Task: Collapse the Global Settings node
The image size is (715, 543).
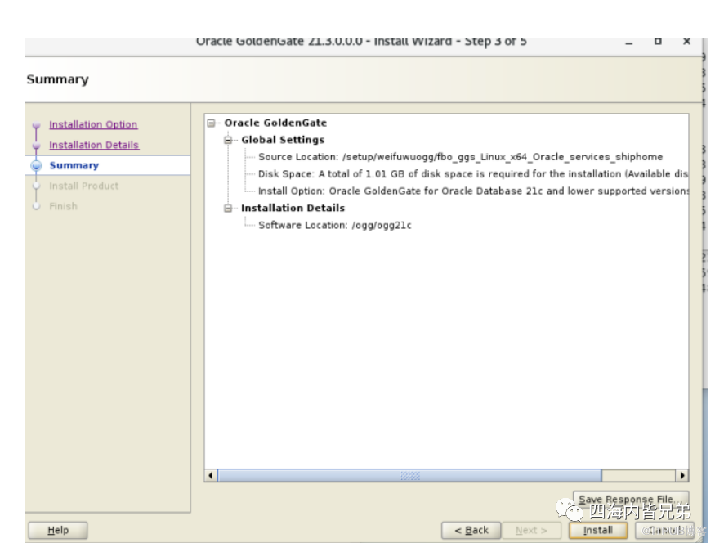Action: pyautogui.click(x=228, y=140)
